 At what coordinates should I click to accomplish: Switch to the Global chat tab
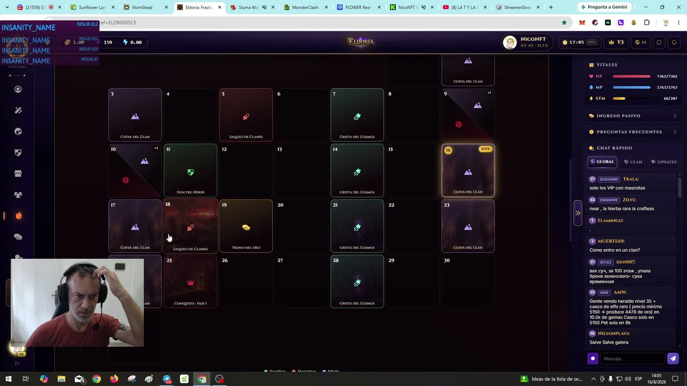click(x=602, y=161)
